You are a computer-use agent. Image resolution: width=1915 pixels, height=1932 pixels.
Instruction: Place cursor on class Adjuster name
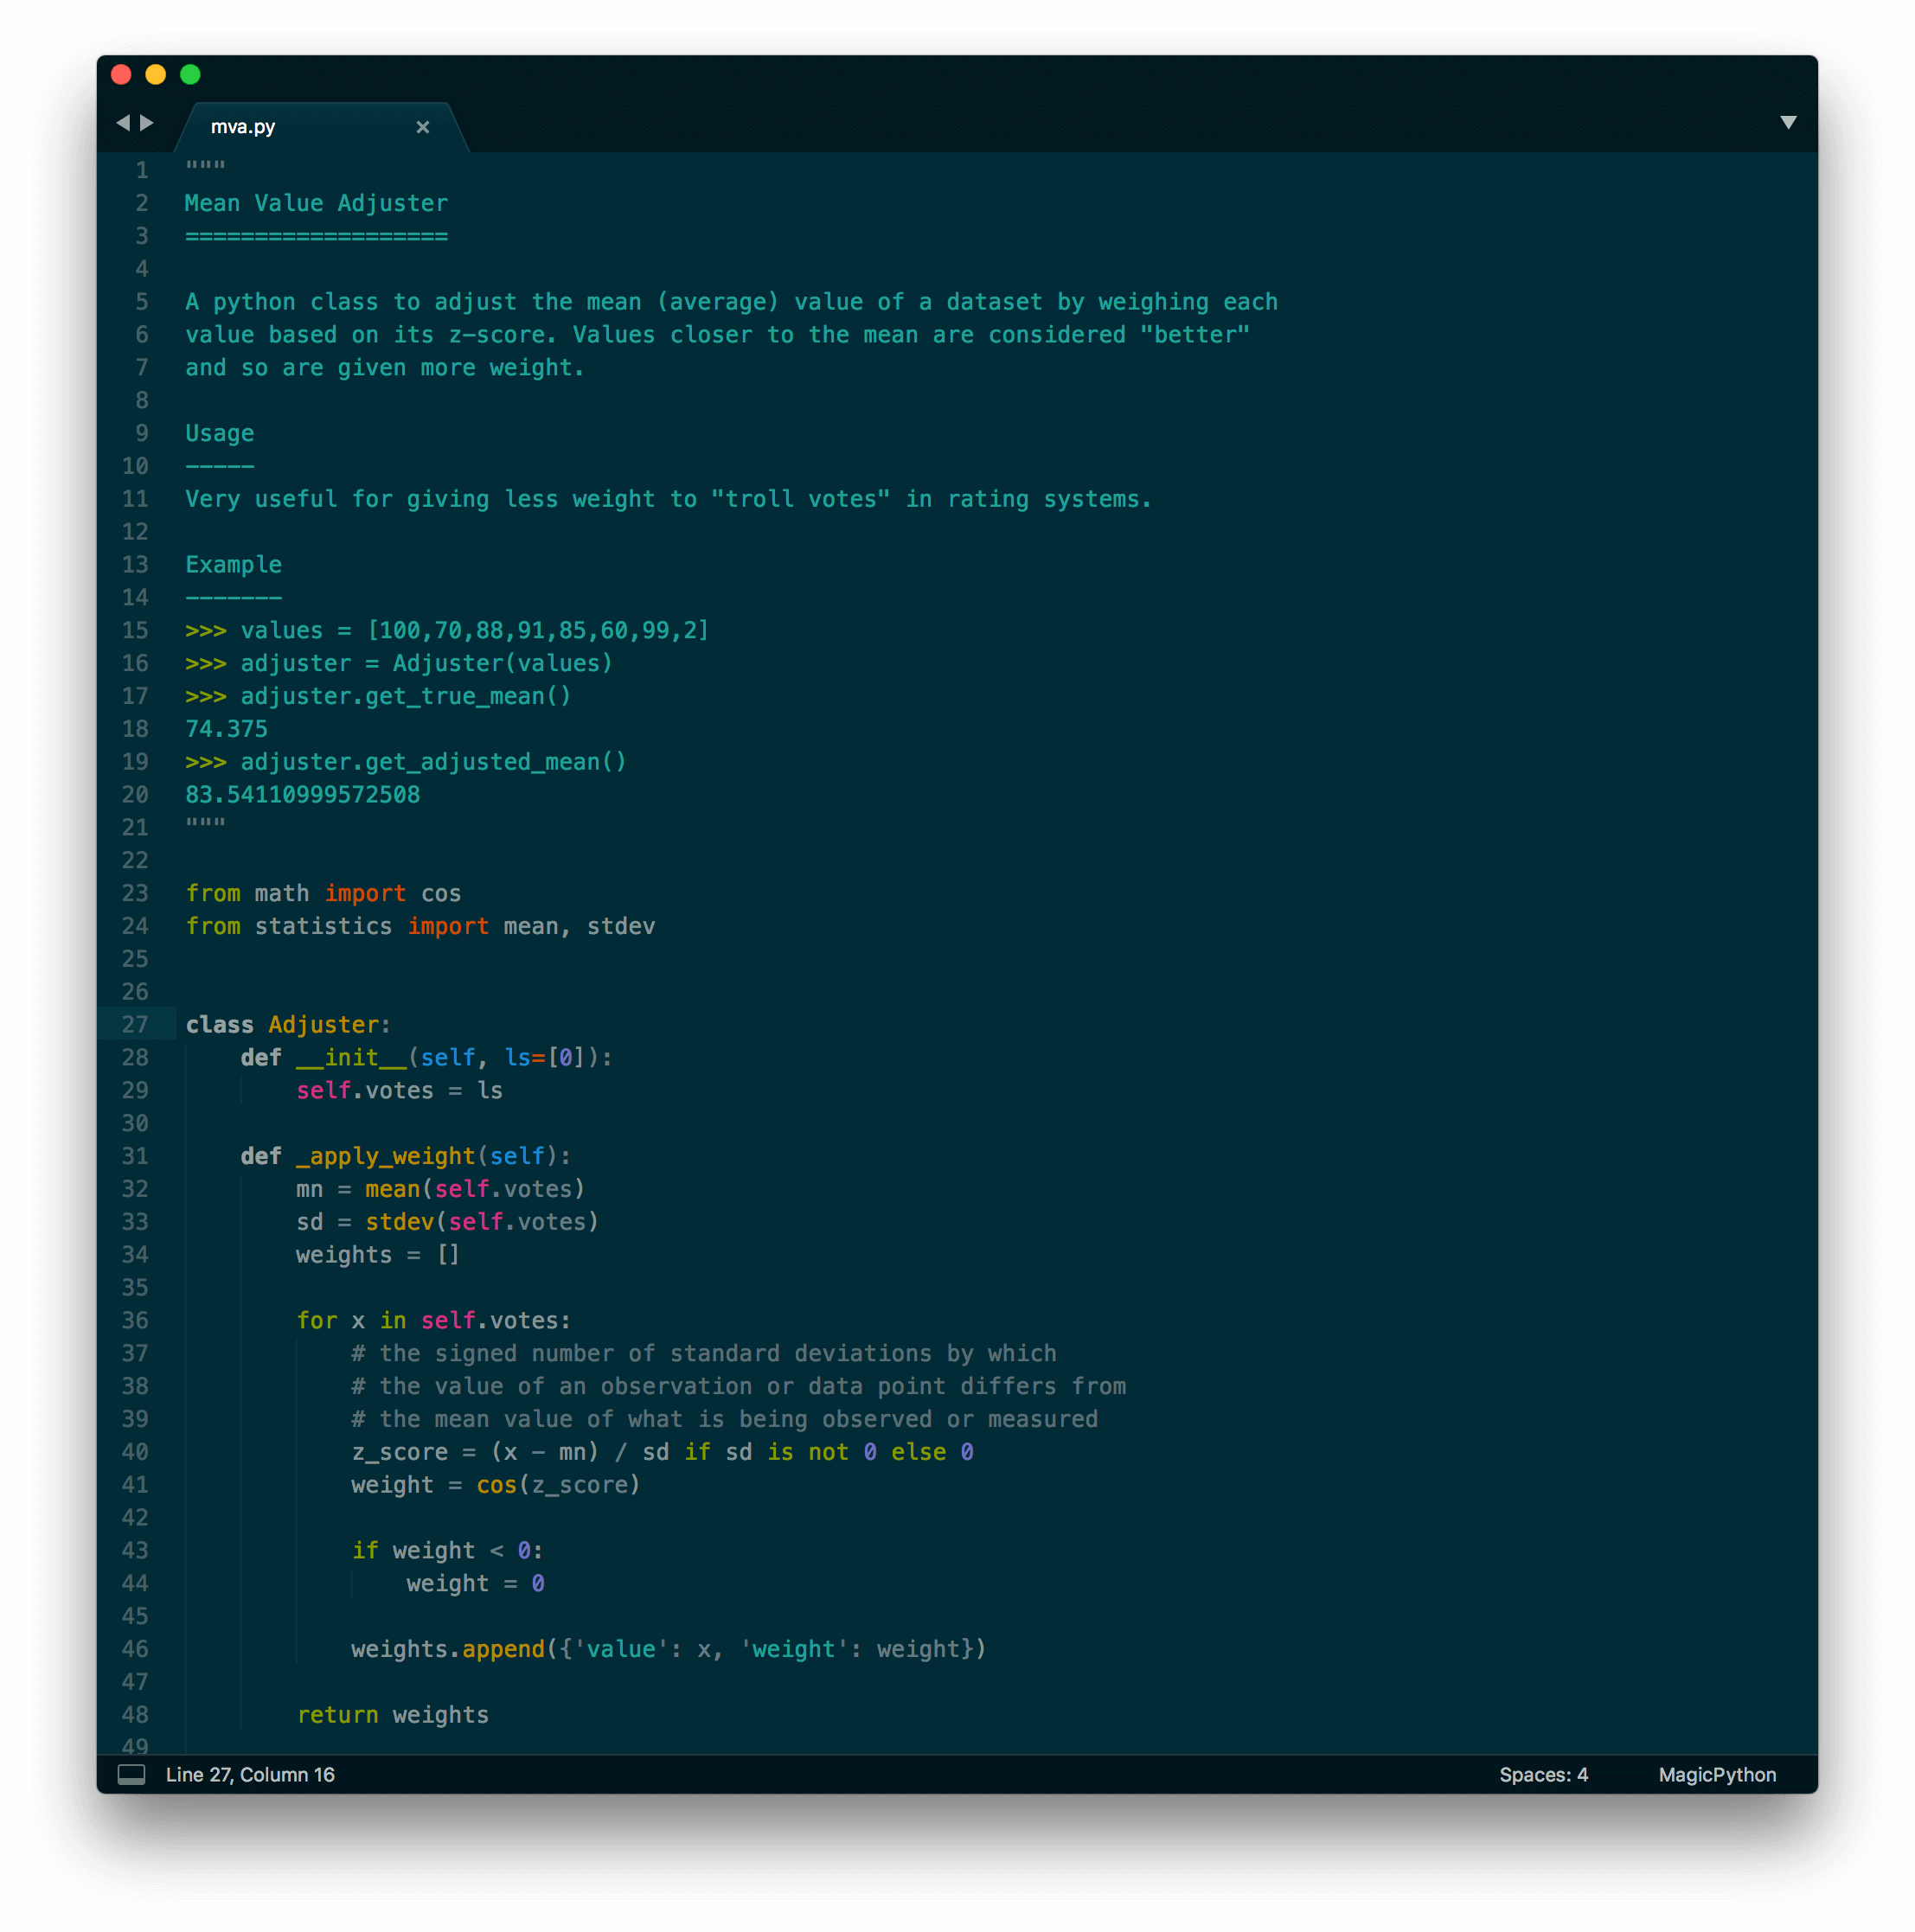(323, 1025)
